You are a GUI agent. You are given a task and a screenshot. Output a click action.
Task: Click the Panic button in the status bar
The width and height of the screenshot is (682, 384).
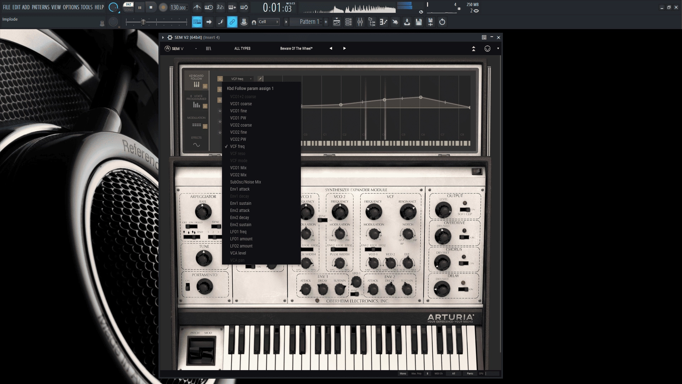click(x=470, y=374)
